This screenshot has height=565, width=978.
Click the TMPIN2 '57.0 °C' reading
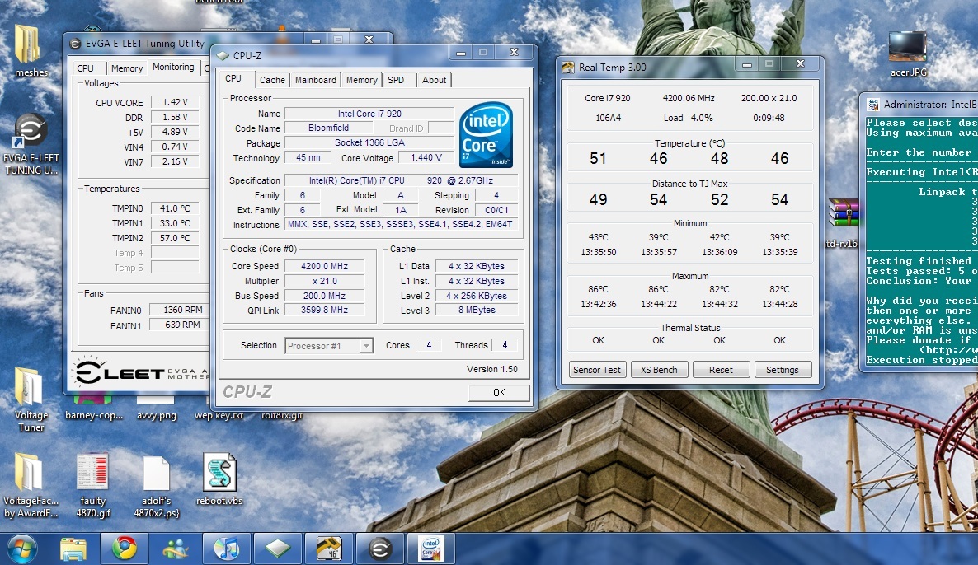(175, 238)
